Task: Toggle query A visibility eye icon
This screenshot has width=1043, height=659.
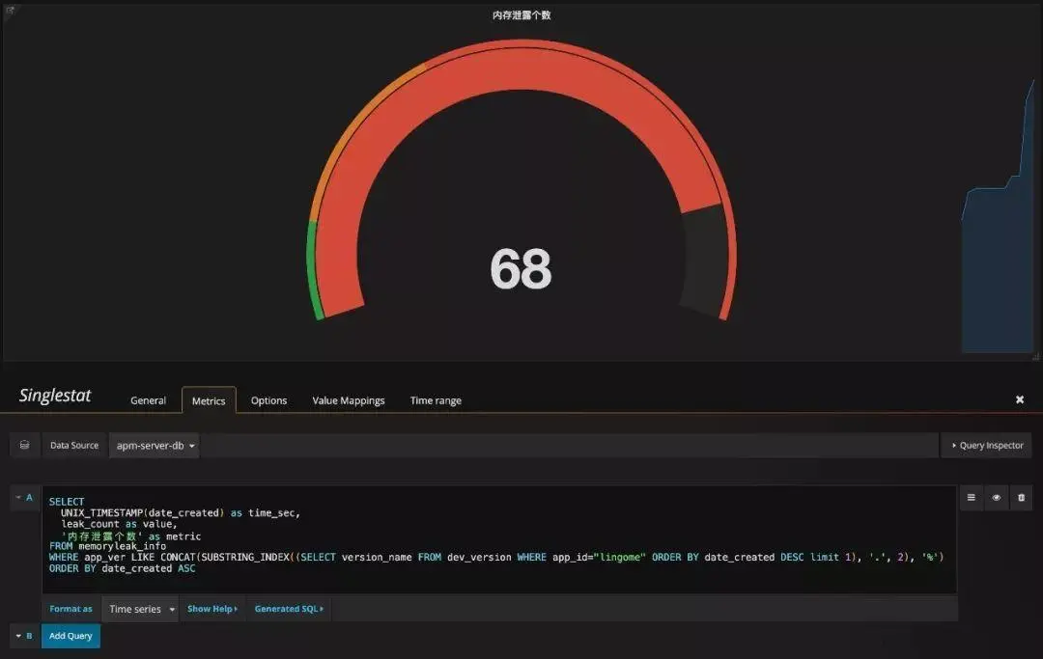Action: click(996, 498)
